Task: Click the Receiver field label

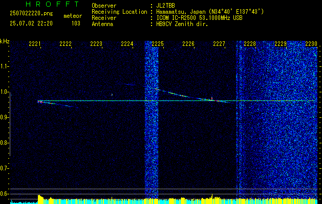Action: click(x=104, y=18)
